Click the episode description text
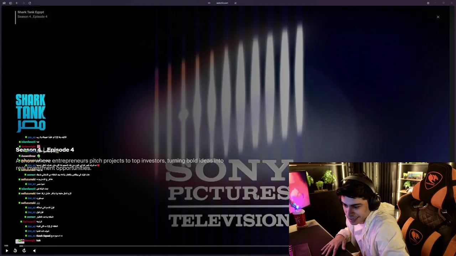 click(120, 164)
